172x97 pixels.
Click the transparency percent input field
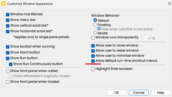point(148,38)
